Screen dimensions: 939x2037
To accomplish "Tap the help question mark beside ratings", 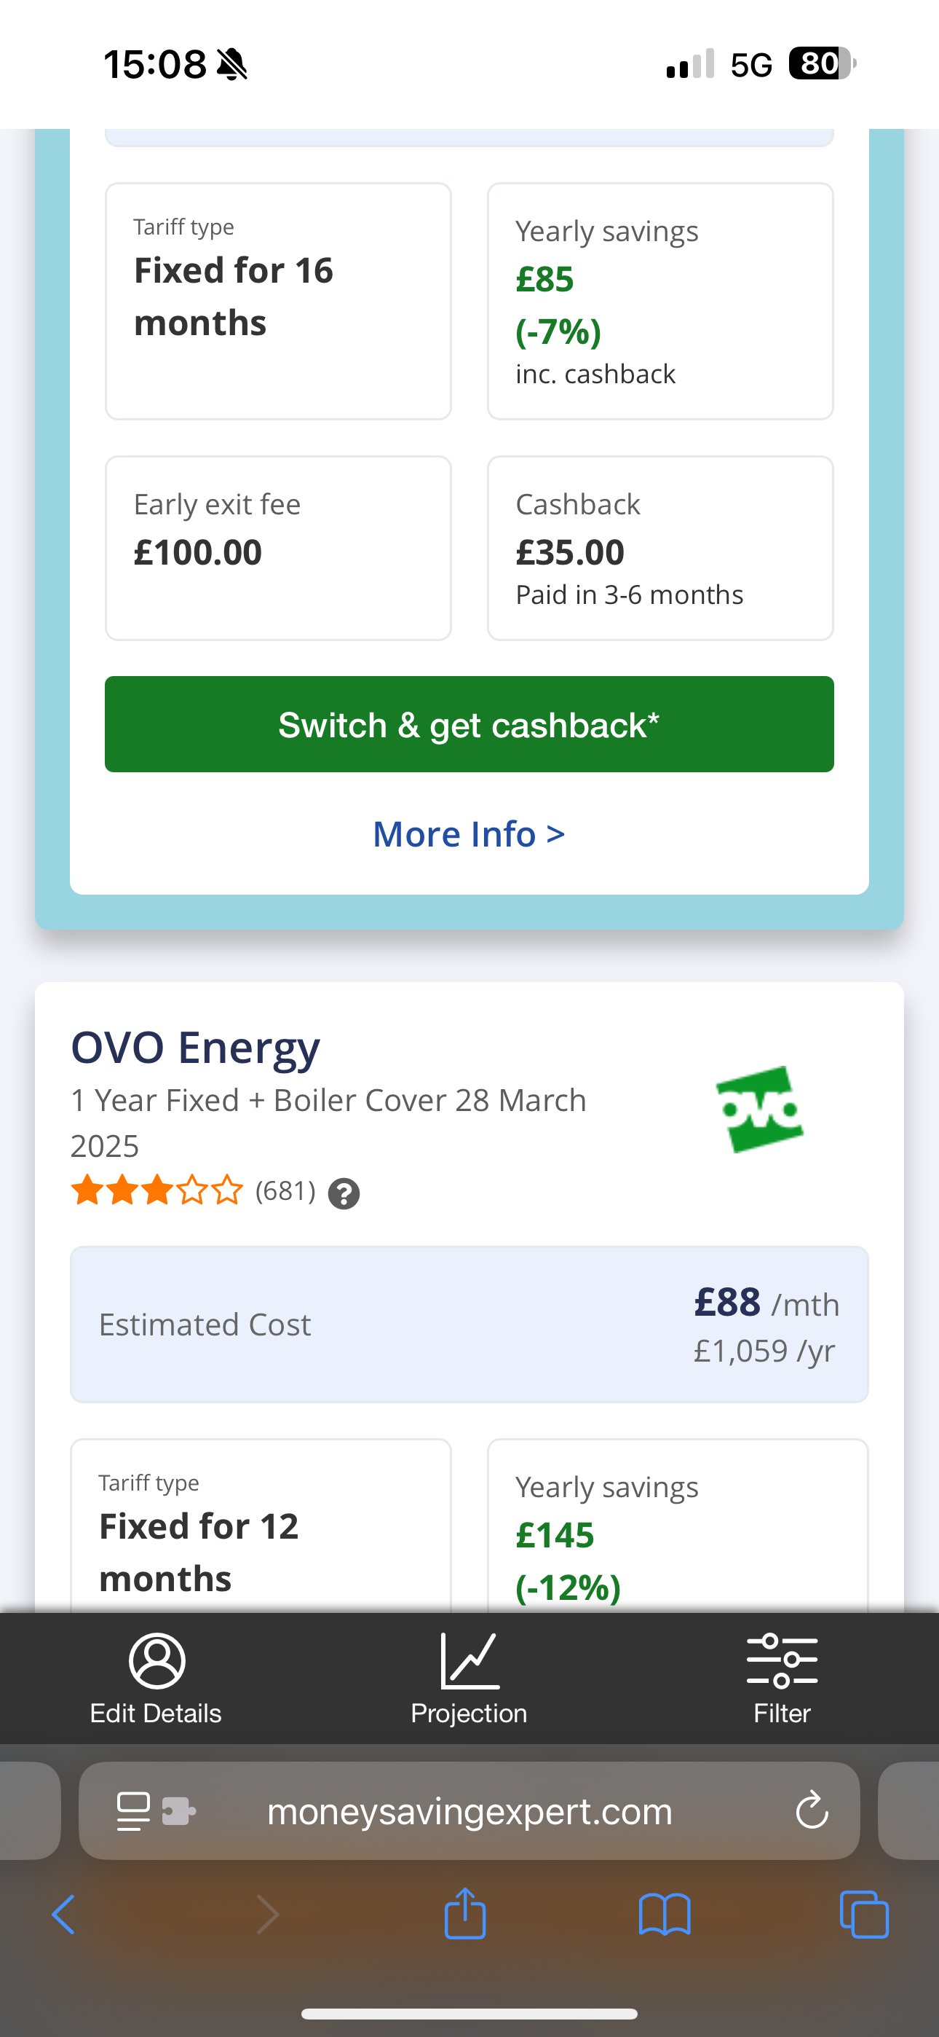I will coord(344,1193).
